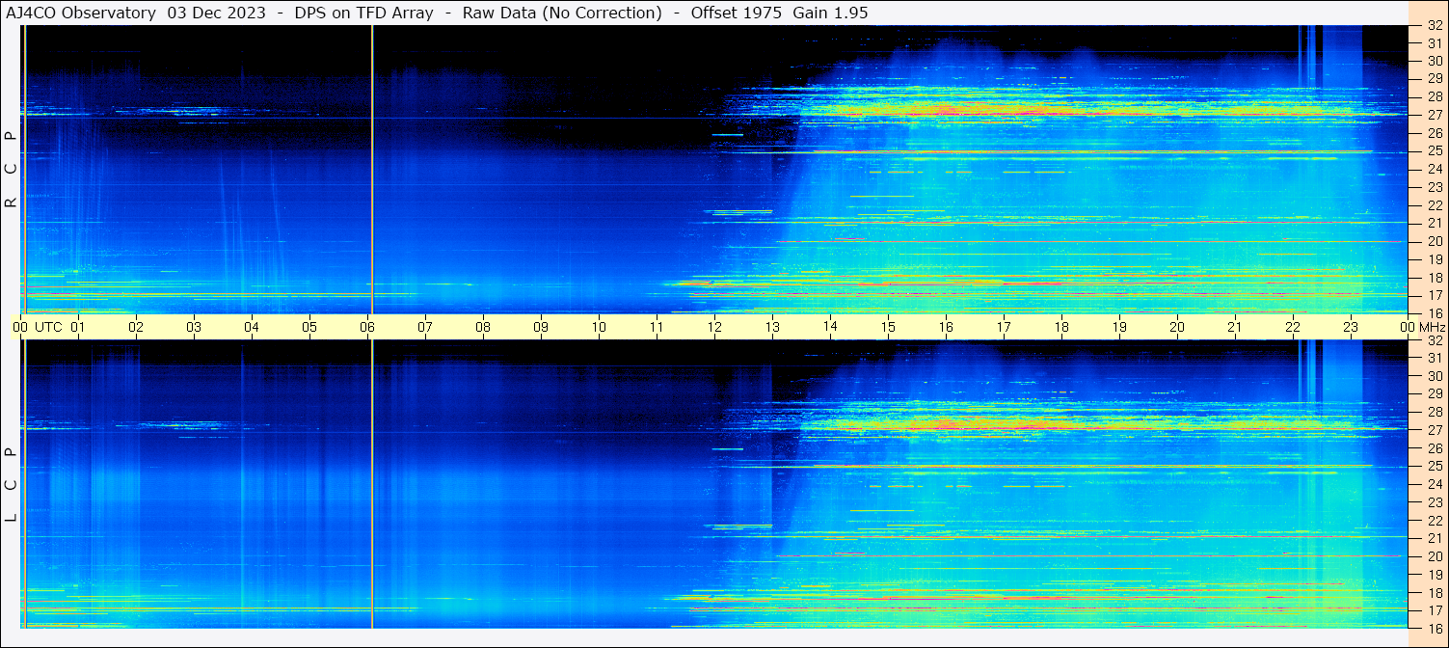
Task: Select the 15 hour tick on UTC axis
Action: (x=888, y=327)
